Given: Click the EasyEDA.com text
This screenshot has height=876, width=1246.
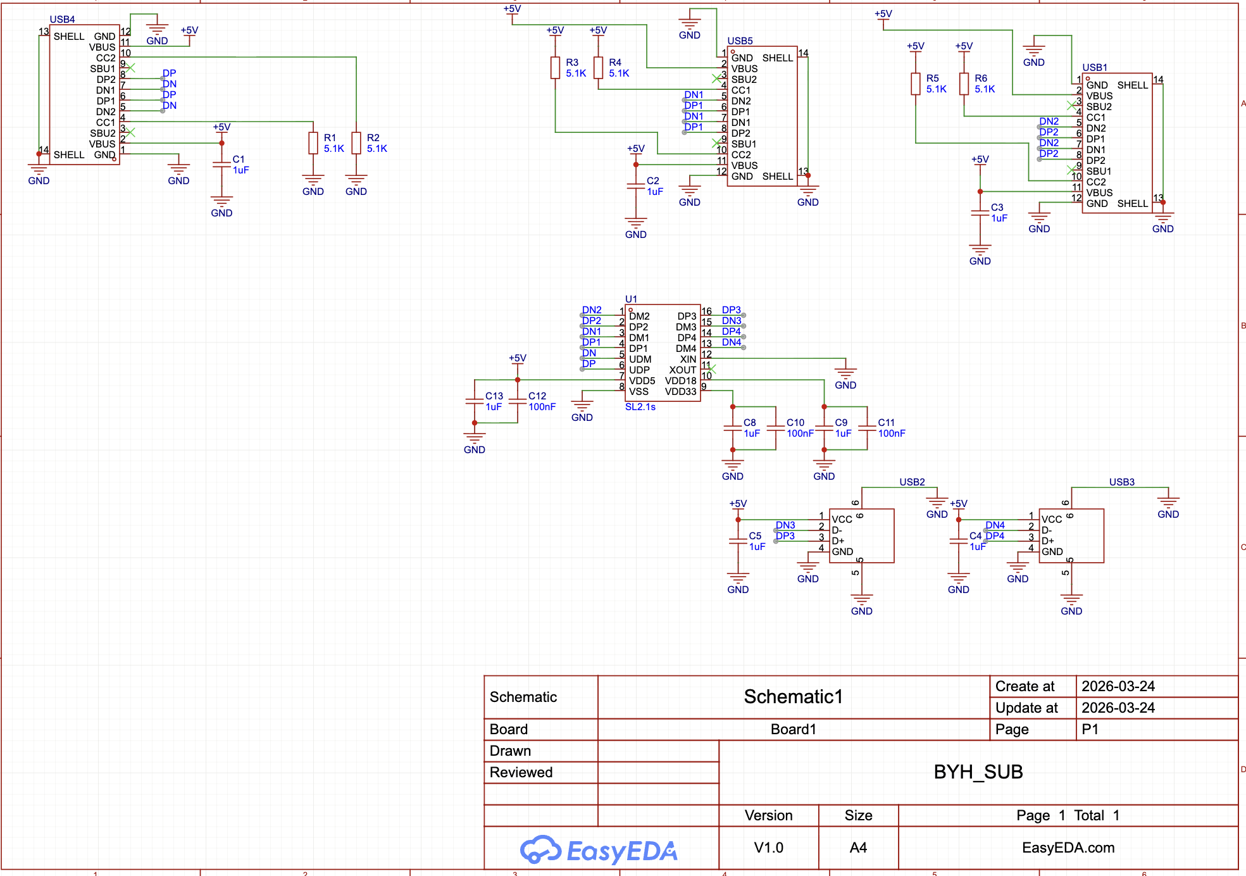Looking at the screenshot, I should point(1068,848).
